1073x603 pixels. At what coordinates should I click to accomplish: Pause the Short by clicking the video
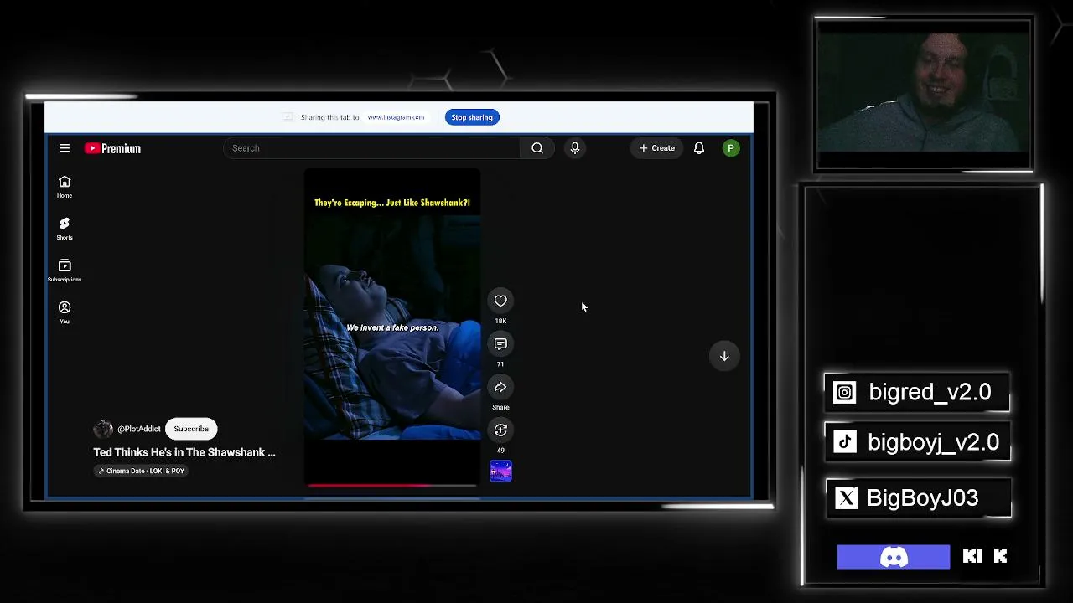(392, 327)
